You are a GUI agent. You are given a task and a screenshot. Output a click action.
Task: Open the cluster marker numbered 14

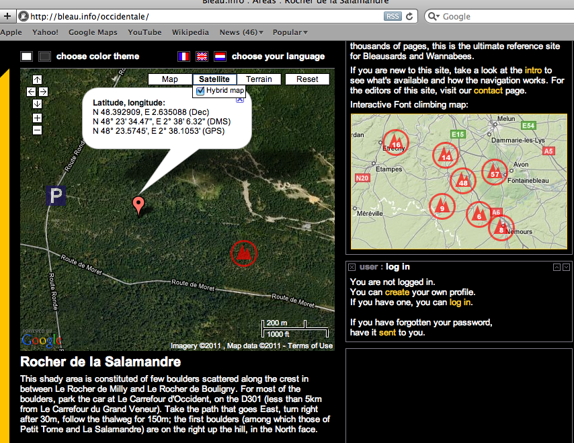(x=446, y=155)
